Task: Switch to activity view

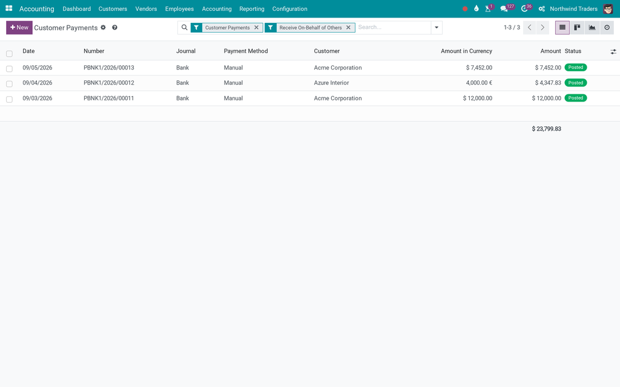Action: (x=607, y=28)
